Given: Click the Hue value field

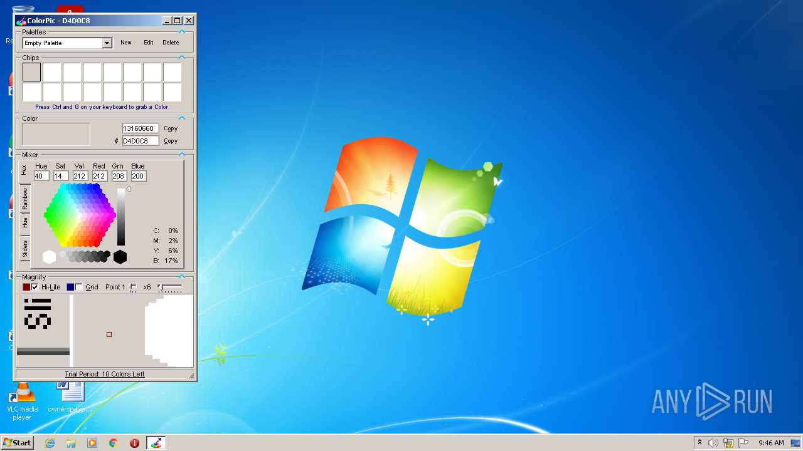Looking at the screenshot, I should [41, 176].
